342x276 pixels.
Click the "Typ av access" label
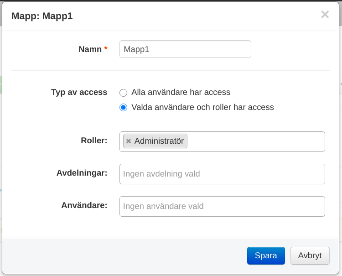tap(79, 92)
